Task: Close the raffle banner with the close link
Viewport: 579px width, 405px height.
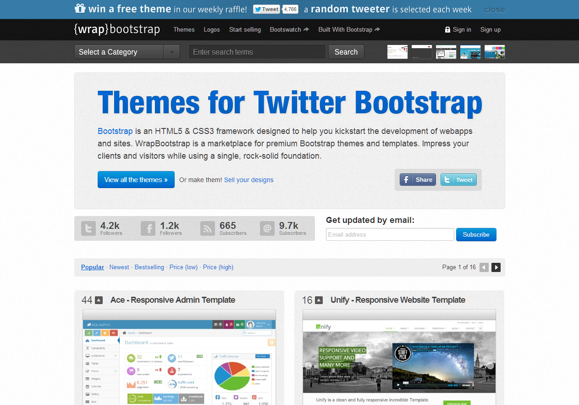Action: [494, 10]
